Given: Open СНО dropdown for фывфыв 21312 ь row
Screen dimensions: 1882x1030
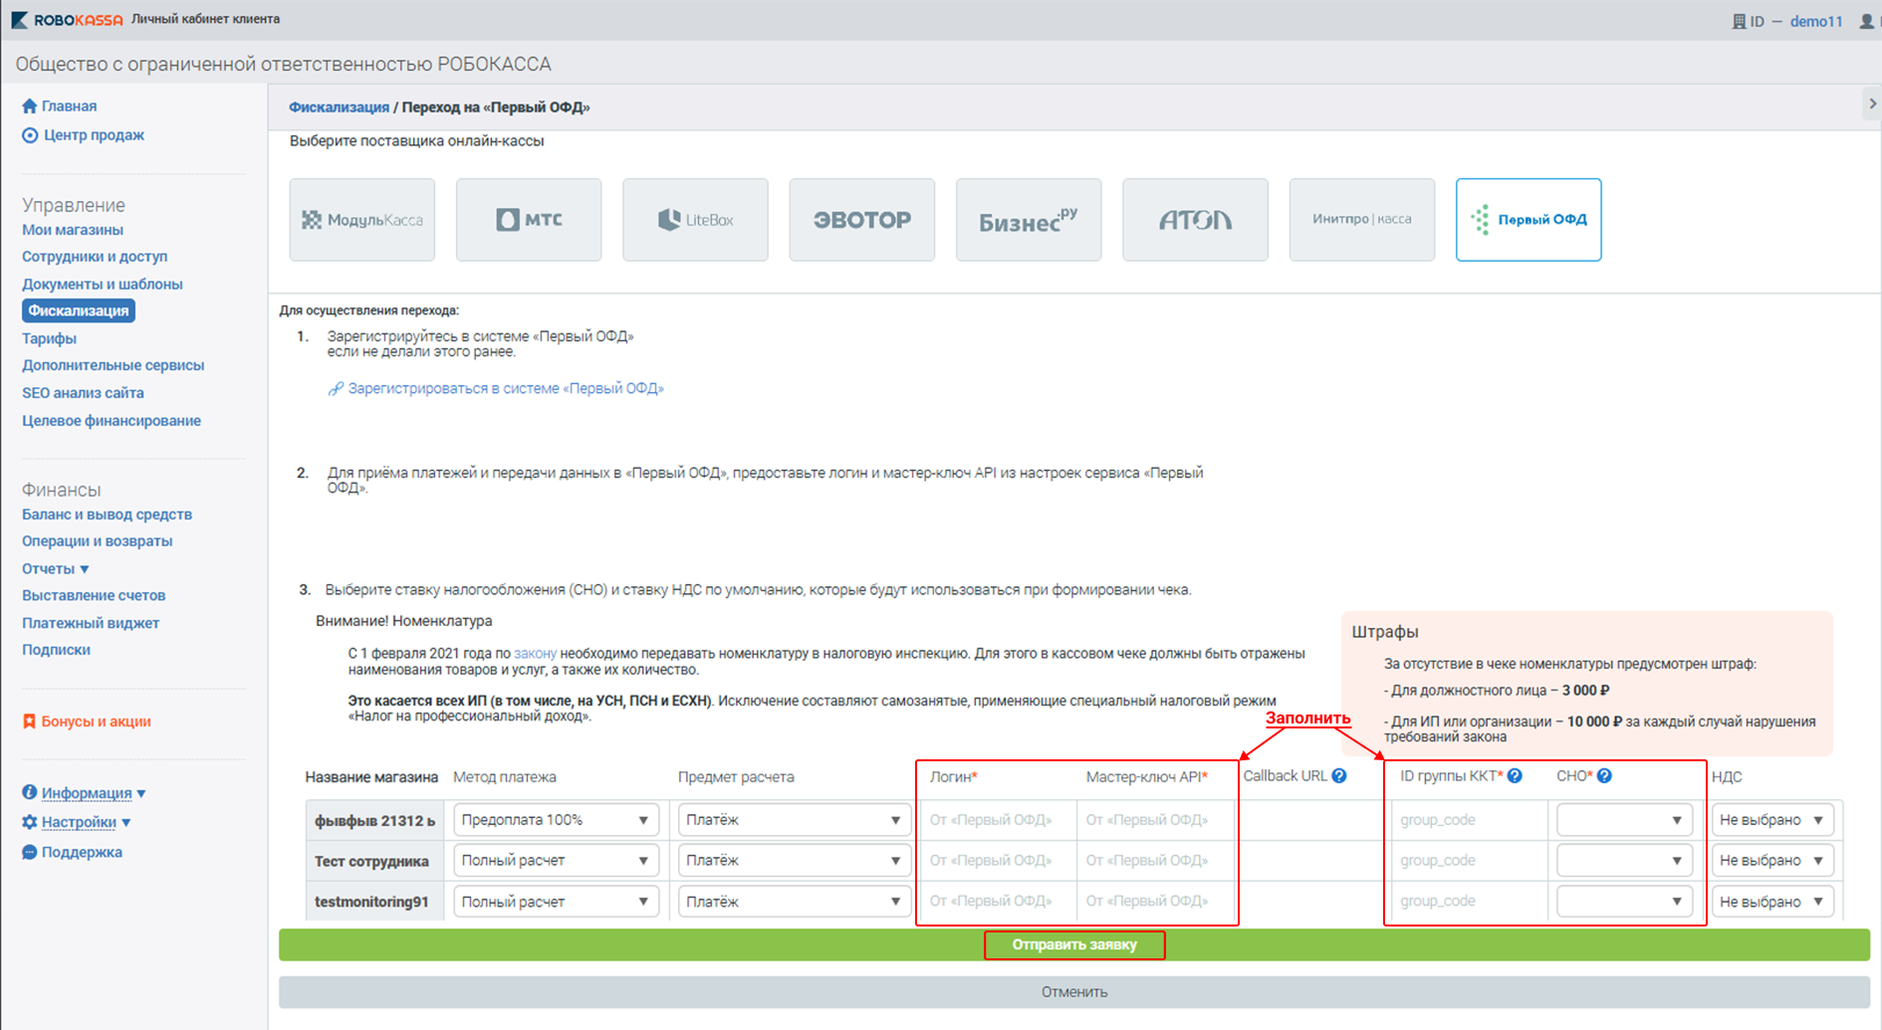Looking at the screenshot, I should pos(1624,820).
